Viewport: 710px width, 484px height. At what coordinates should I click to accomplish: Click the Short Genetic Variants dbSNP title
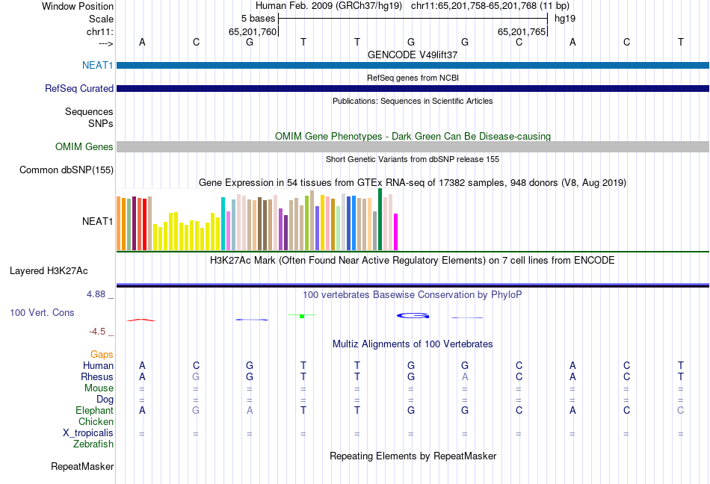coord(413,159)
